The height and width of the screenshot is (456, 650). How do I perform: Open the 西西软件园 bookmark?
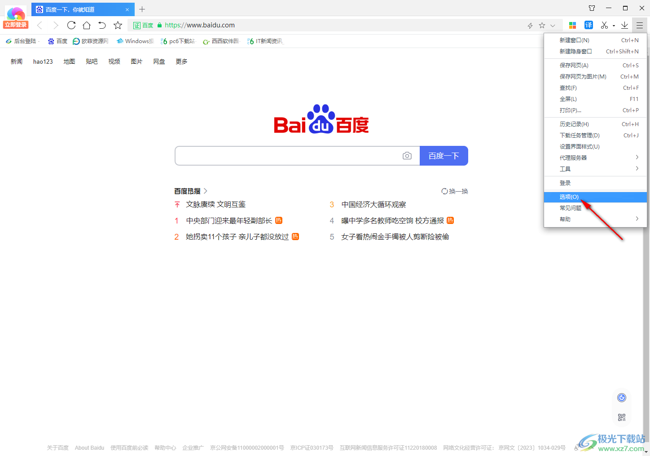click(x=221, y=41)
